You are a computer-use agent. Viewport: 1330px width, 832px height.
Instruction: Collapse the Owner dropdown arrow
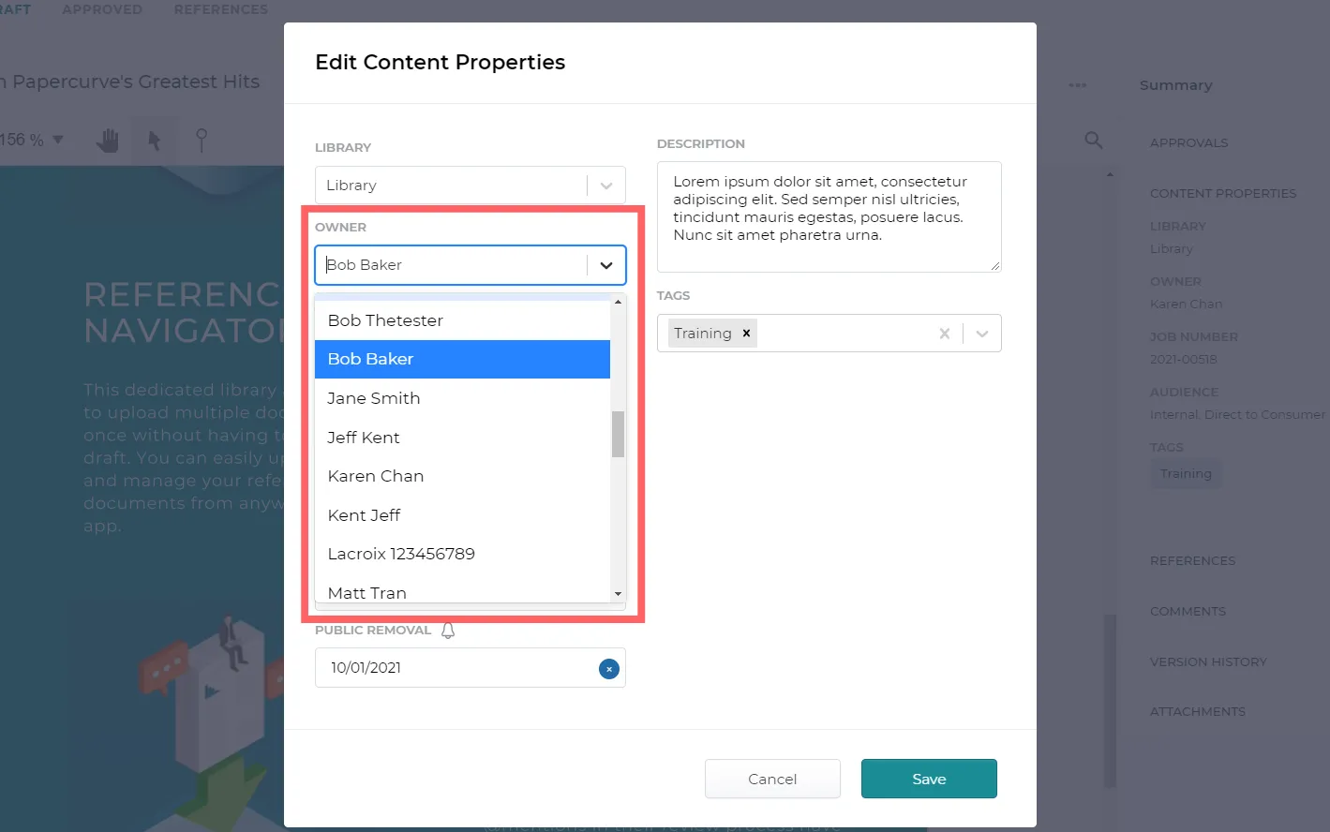[x=606, y=265]
